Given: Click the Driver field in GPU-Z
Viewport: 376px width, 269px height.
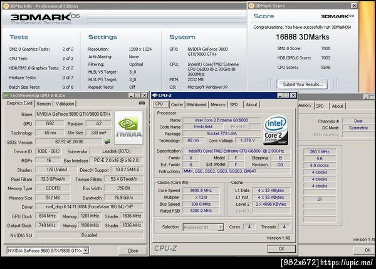Looking at the screenshot, I should pyautogui.click(x=89, y=206).
